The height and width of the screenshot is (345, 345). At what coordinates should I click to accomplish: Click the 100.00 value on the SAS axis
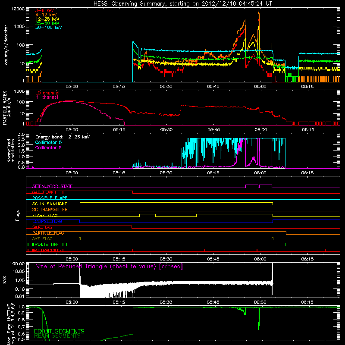tap(17, 263)
